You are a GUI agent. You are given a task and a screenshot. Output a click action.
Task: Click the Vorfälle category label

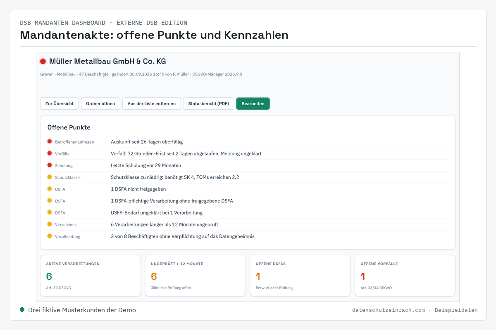tap(62, 154)
